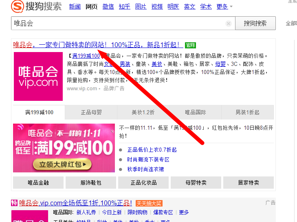Click the 广告 label on second result

click(x=270, y=203)
